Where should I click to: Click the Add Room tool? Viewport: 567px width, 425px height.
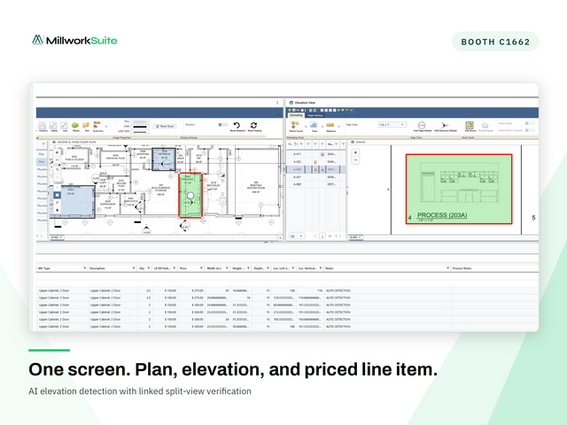coord(470,125)
